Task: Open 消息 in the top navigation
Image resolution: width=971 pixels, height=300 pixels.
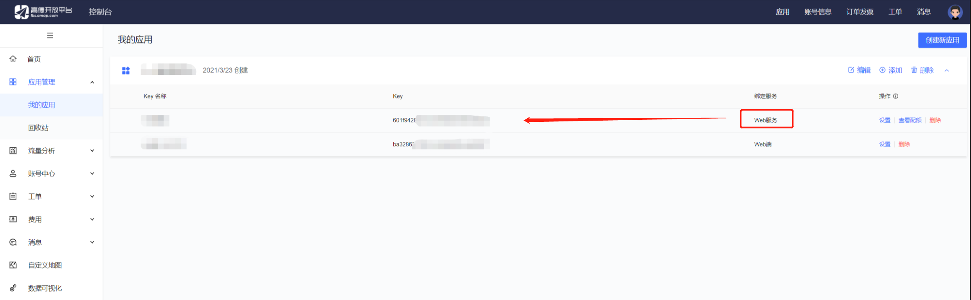Action: (924, 12)
